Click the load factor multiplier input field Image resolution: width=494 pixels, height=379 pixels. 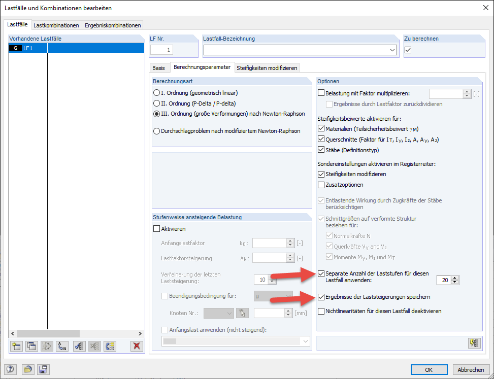tap(446, 93)
